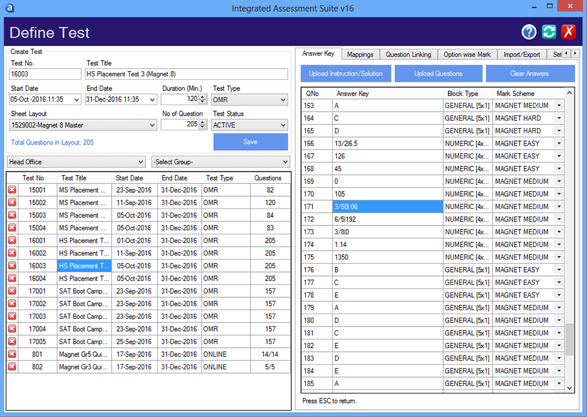Sort test list by Test No header
The image size is (587, 417).
pos(33,178)
